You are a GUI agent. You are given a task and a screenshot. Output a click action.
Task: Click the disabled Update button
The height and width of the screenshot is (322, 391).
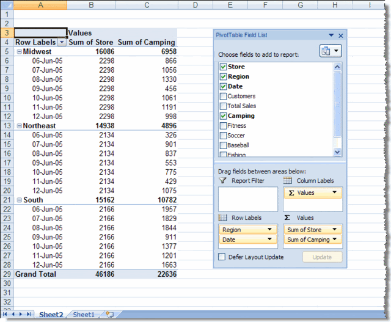point(322,257)
